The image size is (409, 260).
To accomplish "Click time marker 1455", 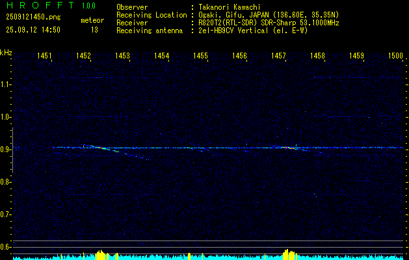I will pos(200,55).
